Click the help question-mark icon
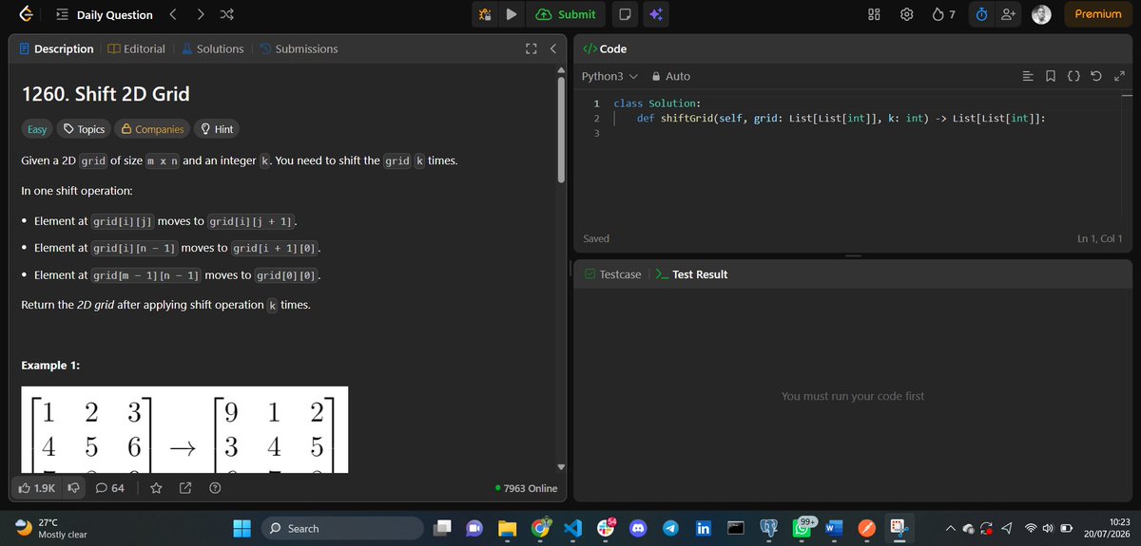1141x546 pixels. pos(215,488)
